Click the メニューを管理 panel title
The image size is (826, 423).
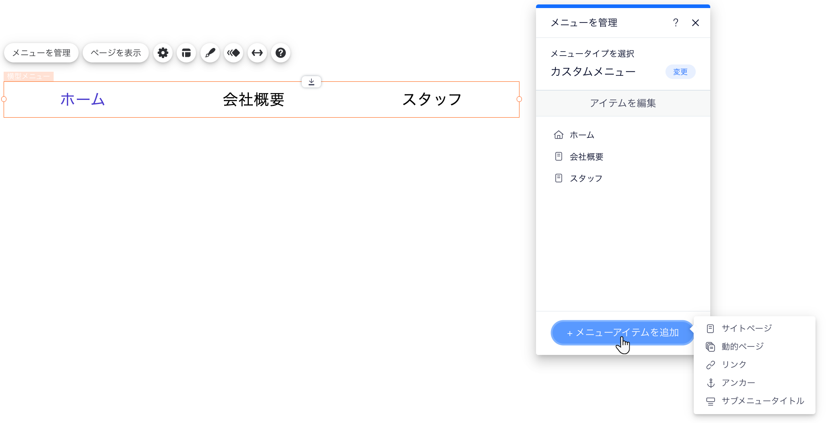click(x=584, y=23)
